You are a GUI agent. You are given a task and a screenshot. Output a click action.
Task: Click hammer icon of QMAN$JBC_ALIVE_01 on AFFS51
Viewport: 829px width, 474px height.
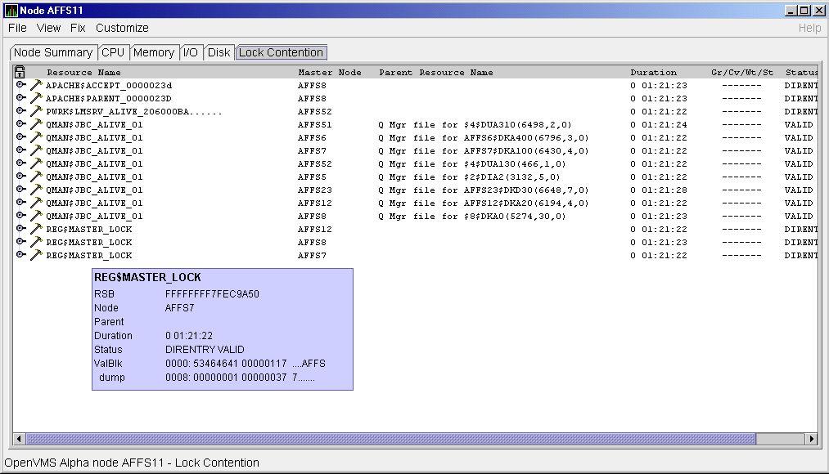point(36,124)
